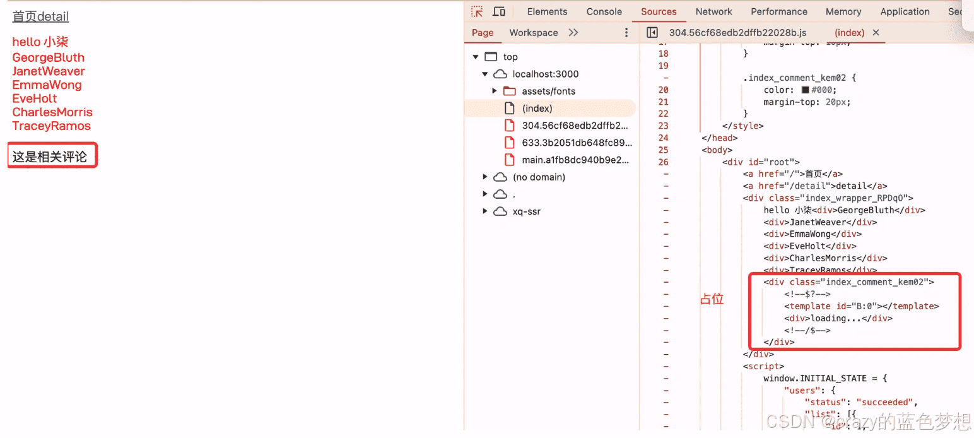Open 633.3b2051db648fc89... file in tree
Image resolution: width=974 pixels, height=438 pixels.
[x=577, y=143]
